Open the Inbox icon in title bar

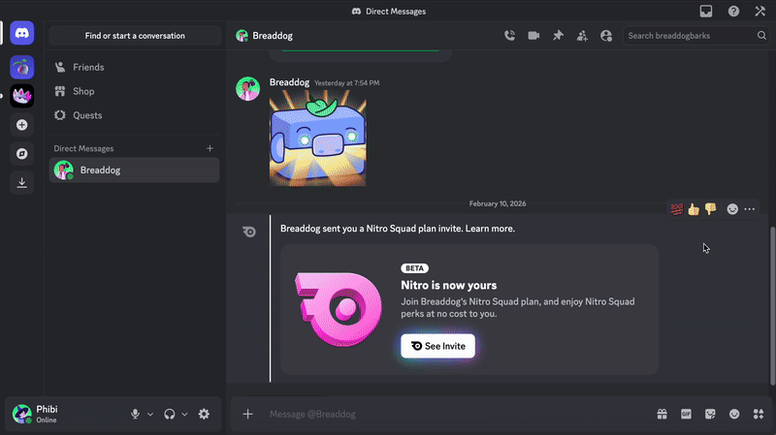coord(706,11)
